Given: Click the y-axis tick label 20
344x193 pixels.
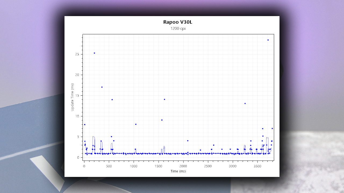Looking at the screenshot, I should click(77, 75).
